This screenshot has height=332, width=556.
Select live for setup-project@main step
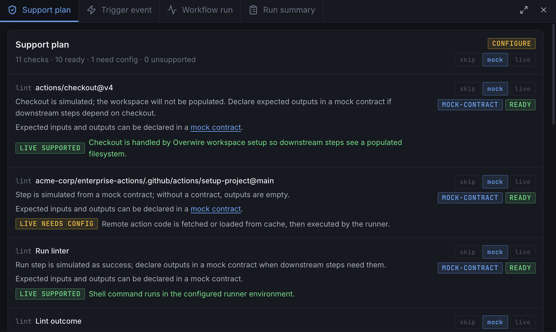tap(523, 182)
